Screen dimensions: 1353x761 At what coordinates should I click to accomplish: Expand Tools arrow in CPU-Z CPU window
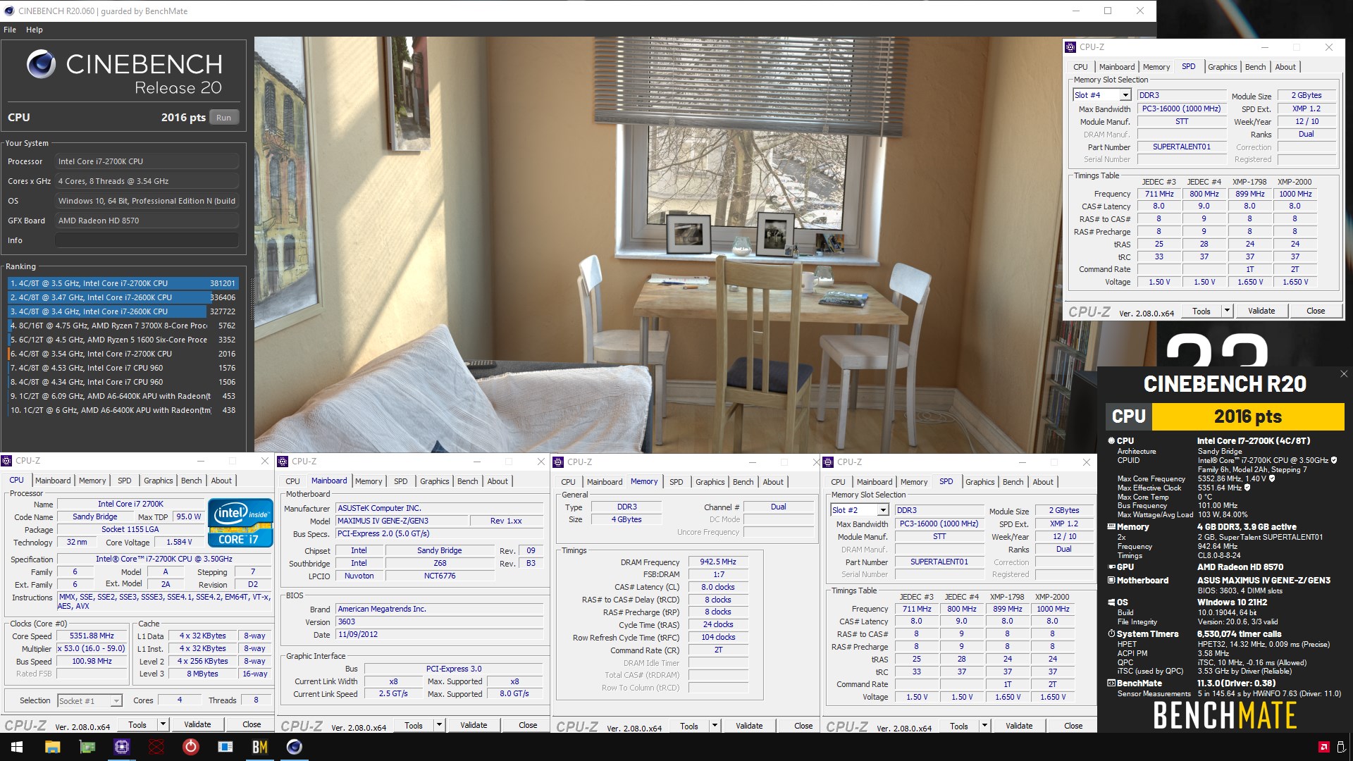coord(162,724)
